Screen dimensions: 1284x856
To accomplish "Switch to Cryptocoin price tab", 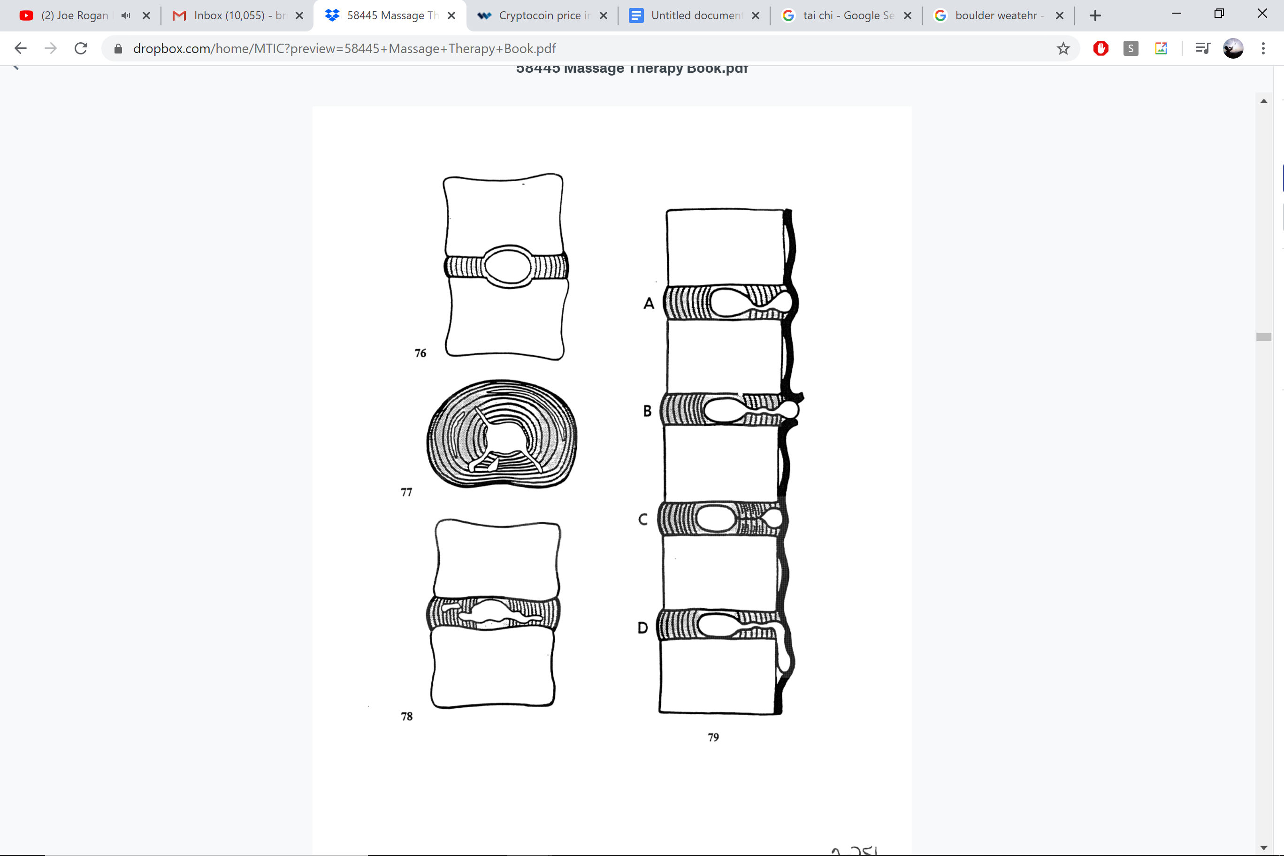I will coord(538,15).
